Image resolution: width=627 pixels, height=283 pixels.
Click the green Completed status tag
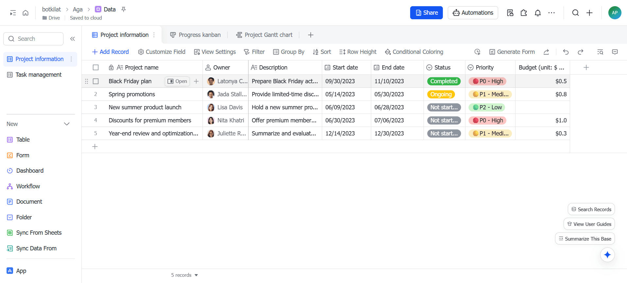(x=444, y=81)
